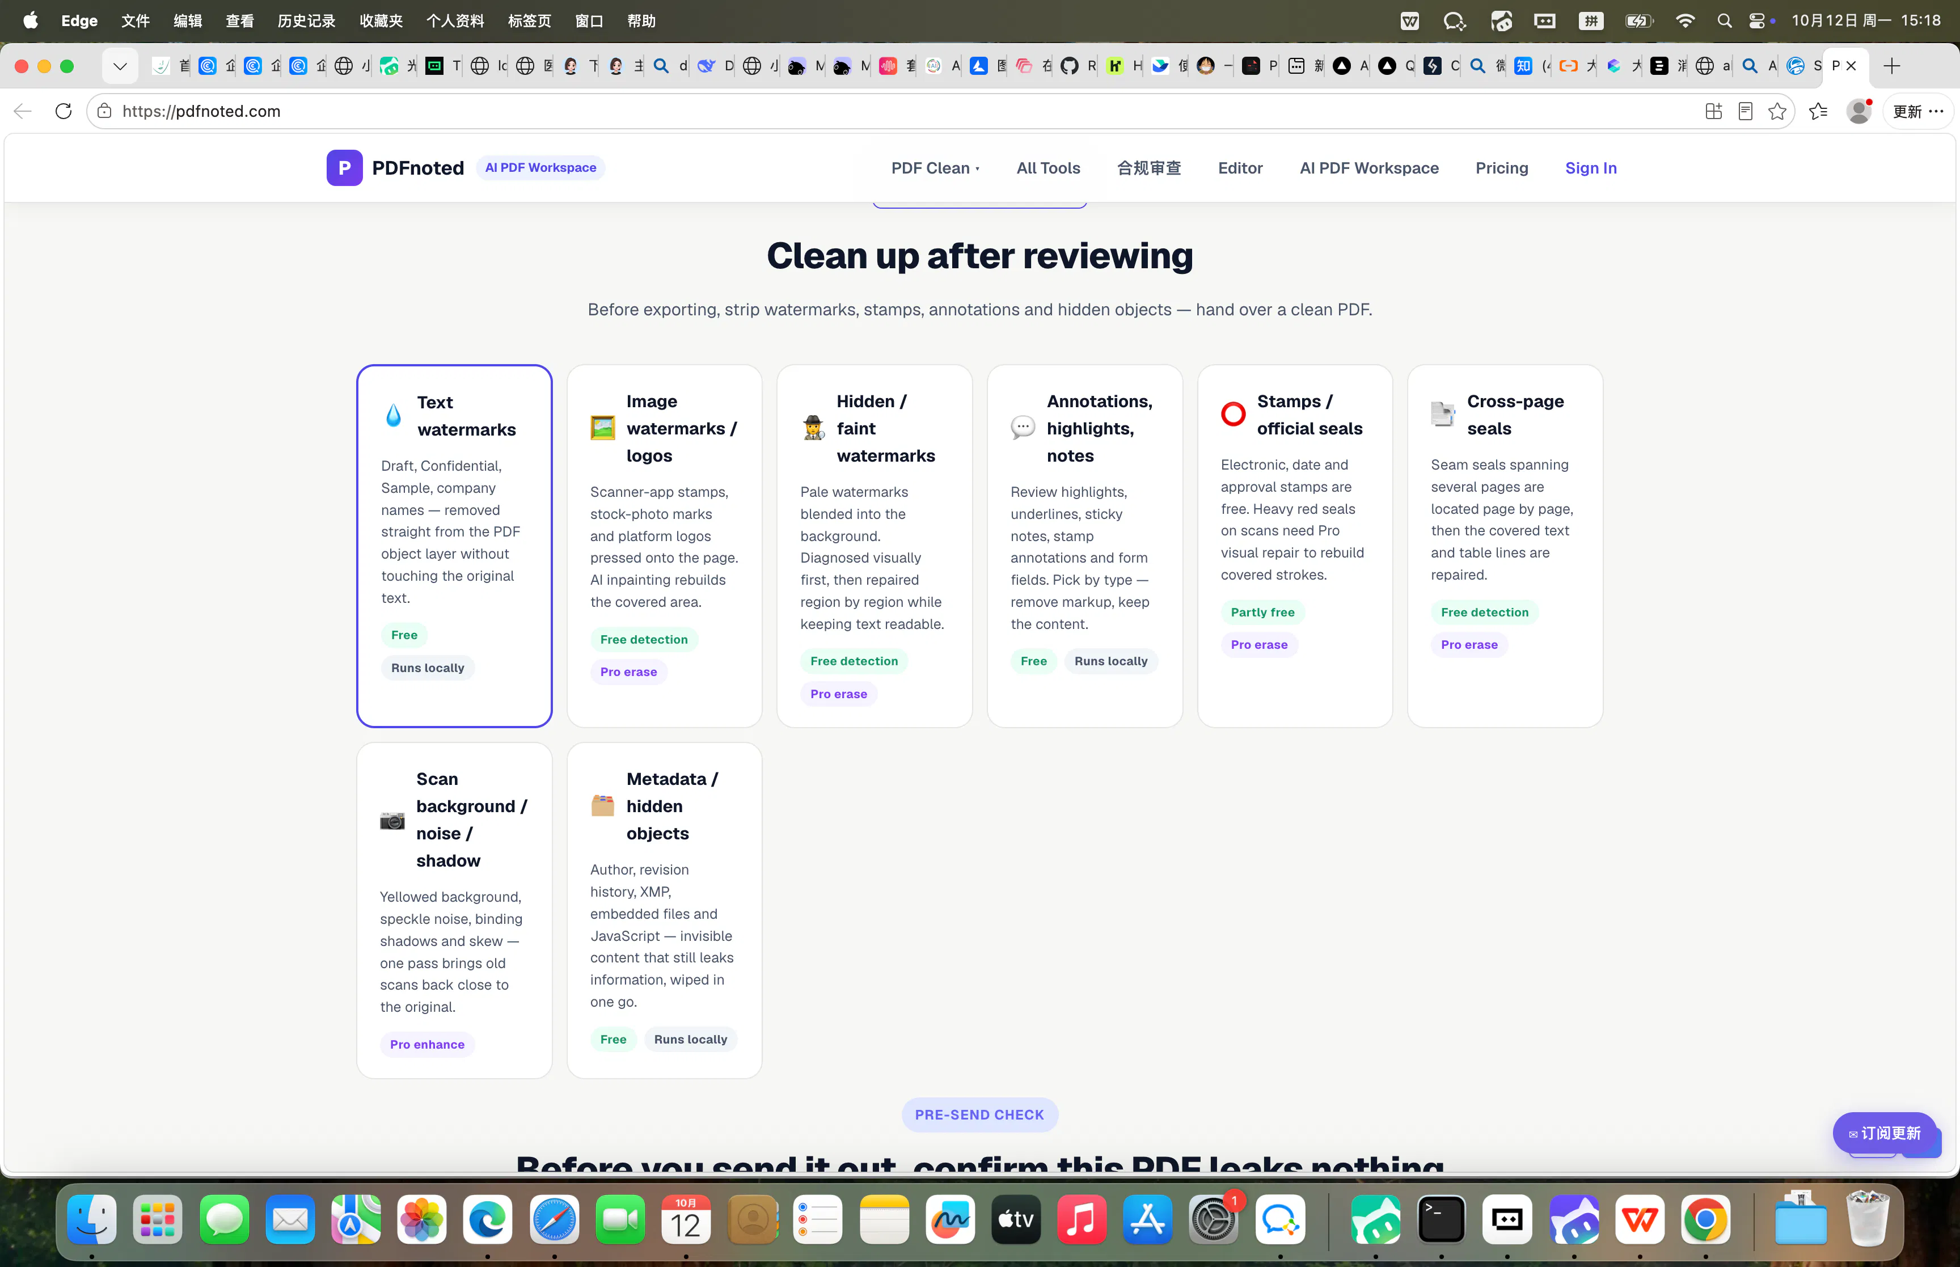The width and height of the screenshot is (1960, 1267).
Task: Click the PDFnoted purple P logo
Action: click(344, 168)
